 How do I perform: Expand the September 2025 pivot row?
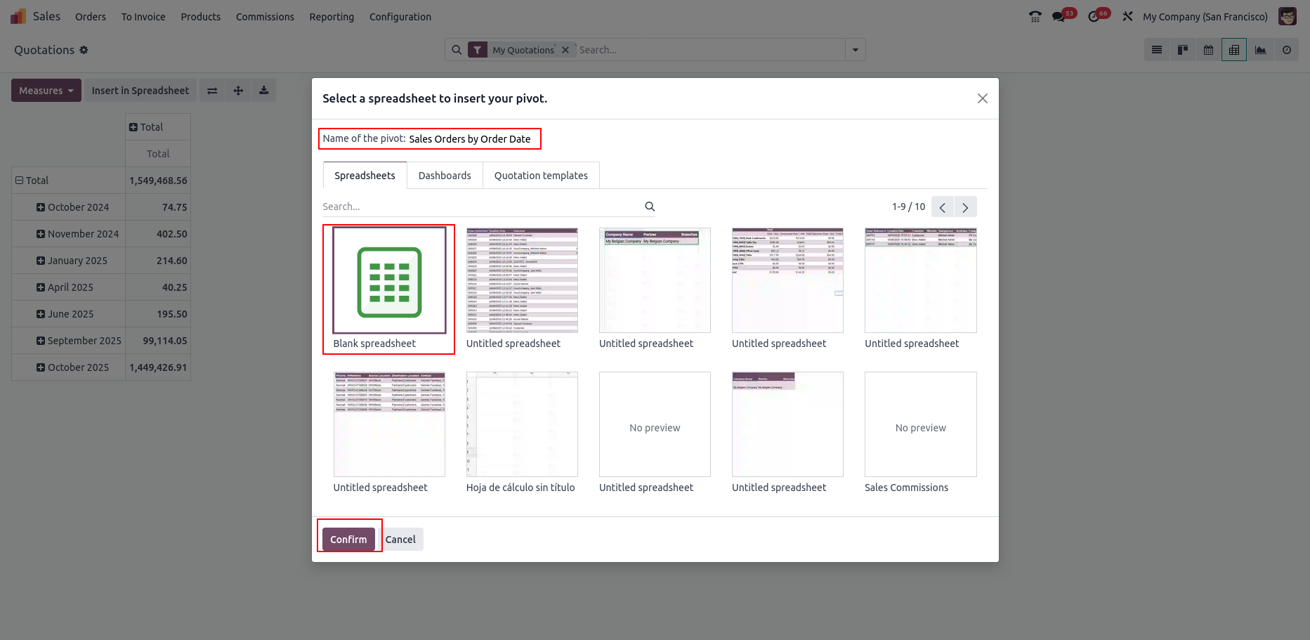41,341
